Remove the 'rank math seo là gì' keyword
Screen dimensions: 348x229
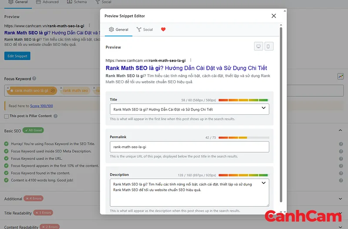pos(8,88)
